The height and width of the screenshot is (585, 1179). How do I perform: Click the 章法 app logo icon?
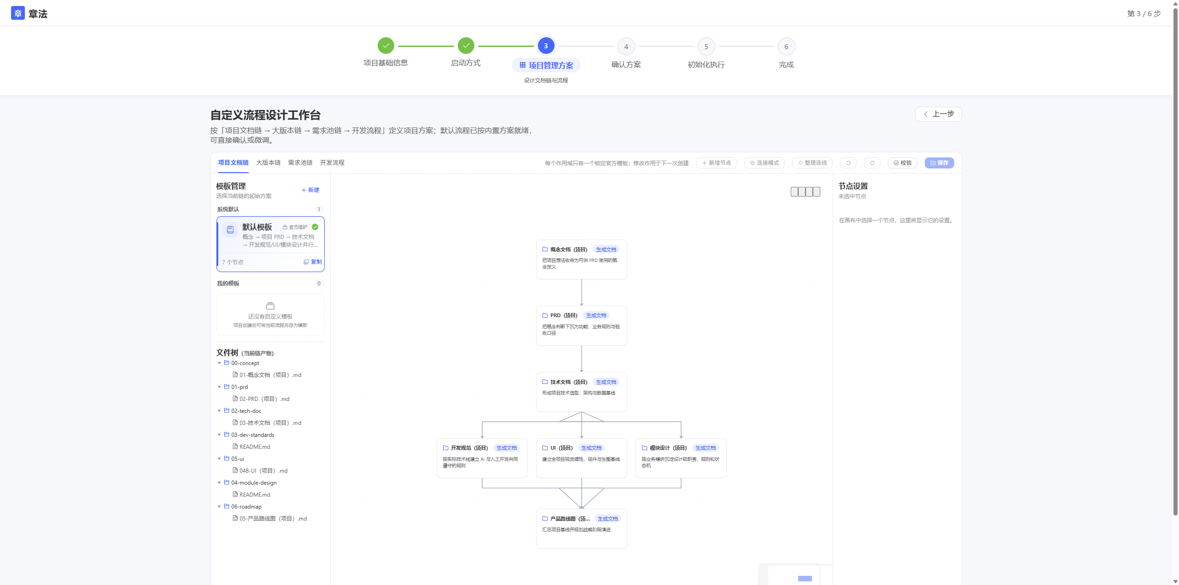click(x=18, y=13)
